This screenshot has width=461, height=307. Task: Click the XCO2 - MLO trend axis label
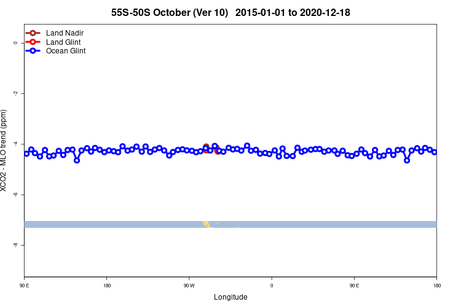3,150
